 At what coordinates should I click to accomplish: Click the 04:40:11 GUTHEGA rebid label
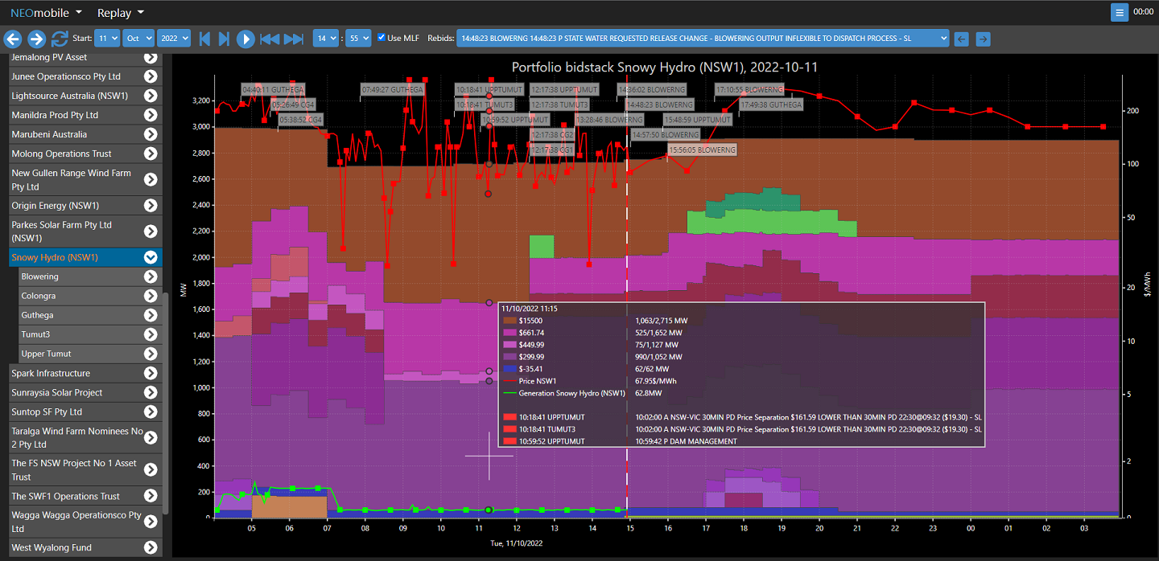273,89
